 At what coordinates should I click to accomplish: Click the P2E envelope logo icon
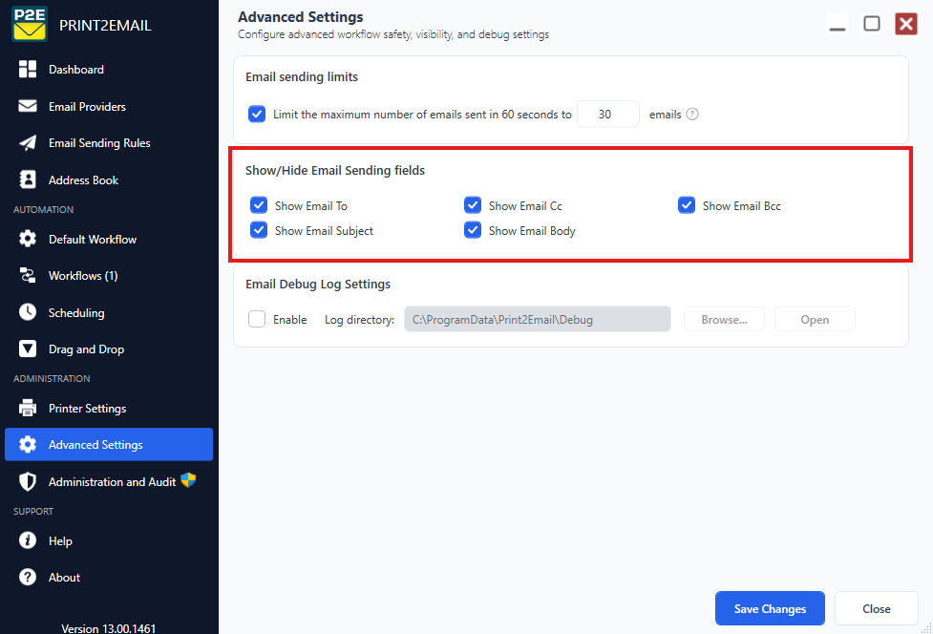pos(30,25)
